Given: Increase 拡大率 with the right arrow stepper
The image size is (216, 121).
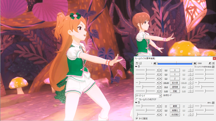Looking at the screenshot, I should click(160, 83).
